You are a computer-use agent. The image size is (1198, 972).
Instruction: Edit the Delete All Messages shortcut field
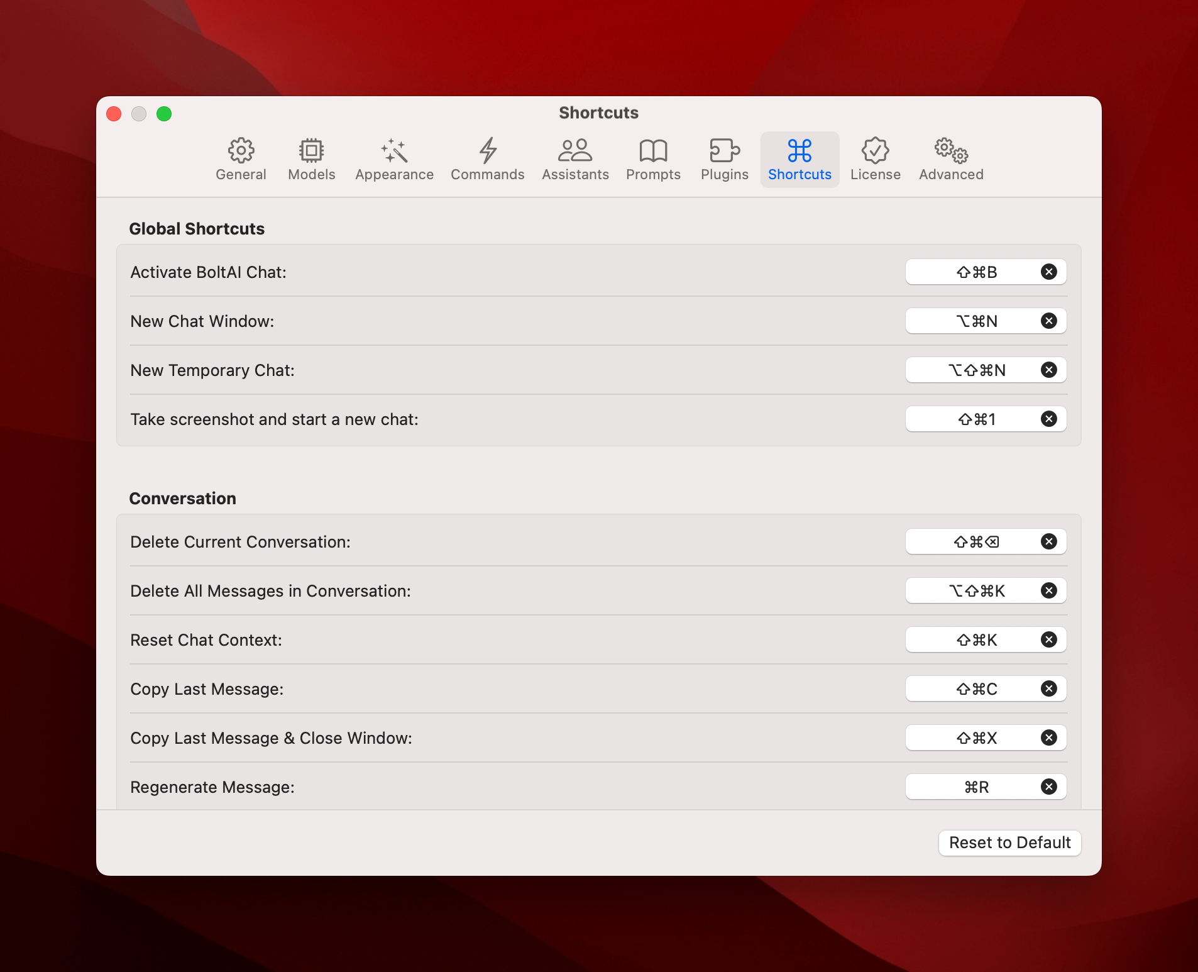tap(975, 590)
